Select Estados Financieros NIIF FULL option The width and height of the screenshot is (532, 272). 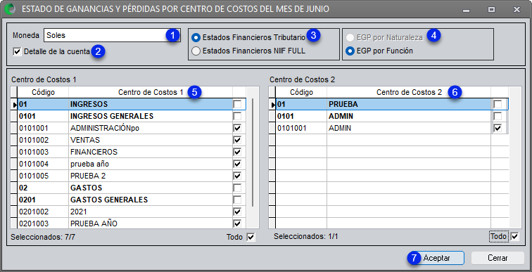point(196,51)
